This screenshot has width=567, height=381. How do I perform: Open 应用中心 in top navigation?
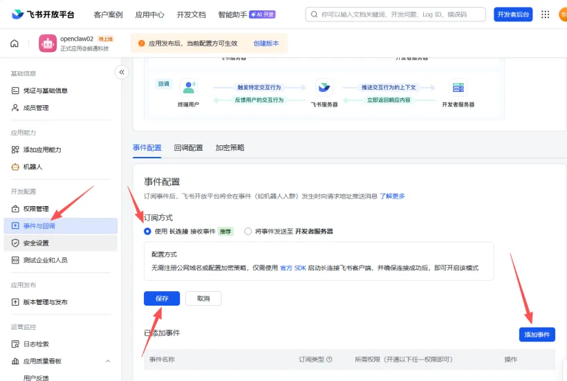click(150, 15)
